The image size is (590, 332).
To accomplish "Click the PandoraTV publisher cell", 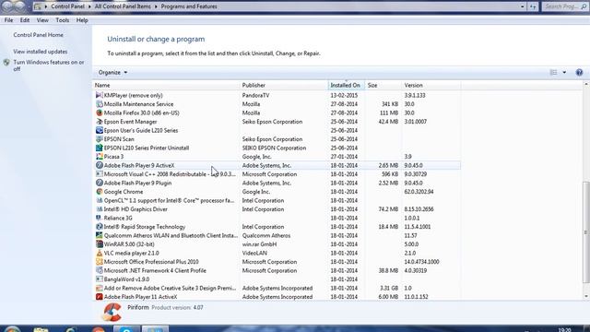I will coord(255,95).
